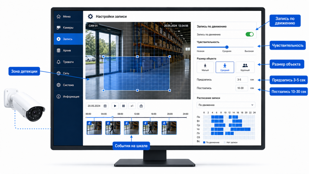Click the timeline playhead marker near 06:00

pyautogui.click(x=113, y=117)
